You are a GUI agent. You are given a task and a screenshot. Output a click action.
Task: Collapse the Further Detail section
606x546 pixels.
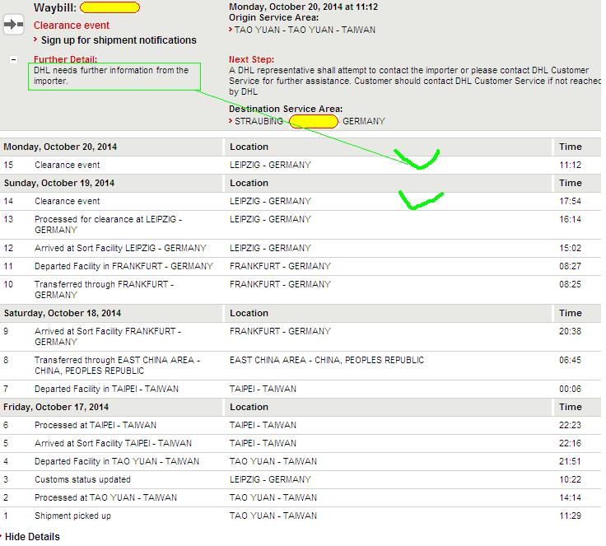click(x=13, y=59)
